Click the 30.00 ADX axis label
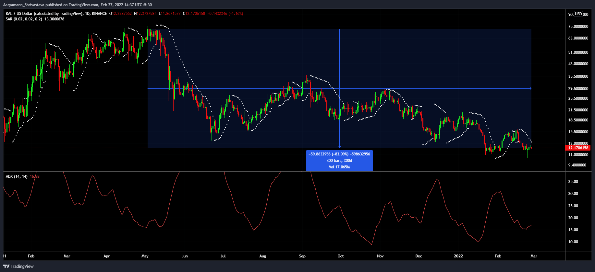 pos(573,194)
